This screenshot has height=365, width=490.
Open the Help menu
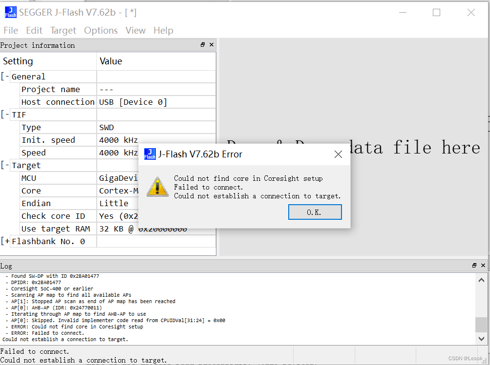point(163,30)
